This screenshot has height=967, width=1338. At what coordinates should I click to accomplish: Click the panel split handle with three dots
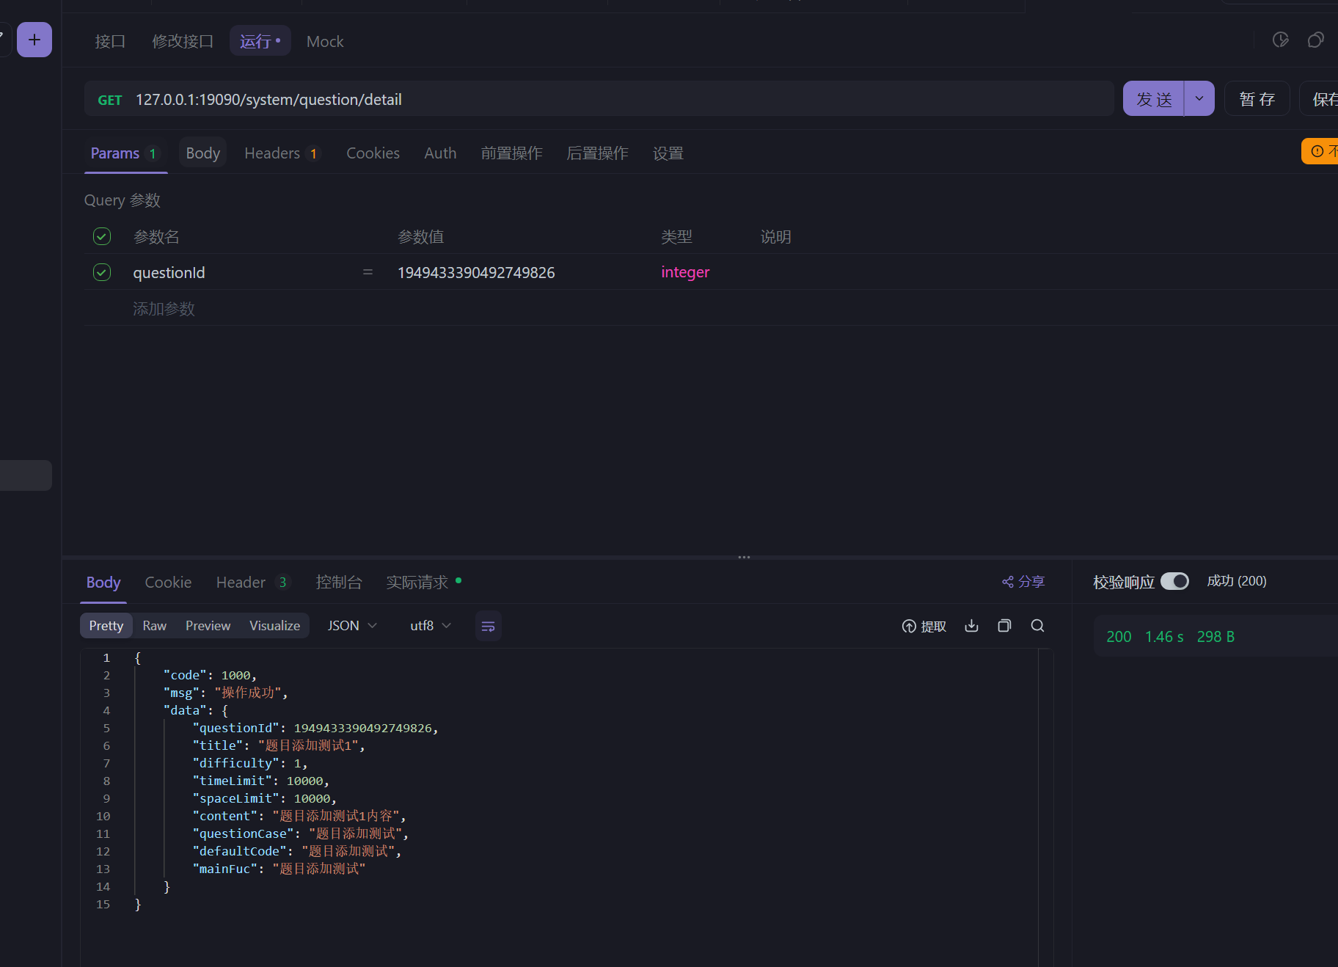click(744, 557)
